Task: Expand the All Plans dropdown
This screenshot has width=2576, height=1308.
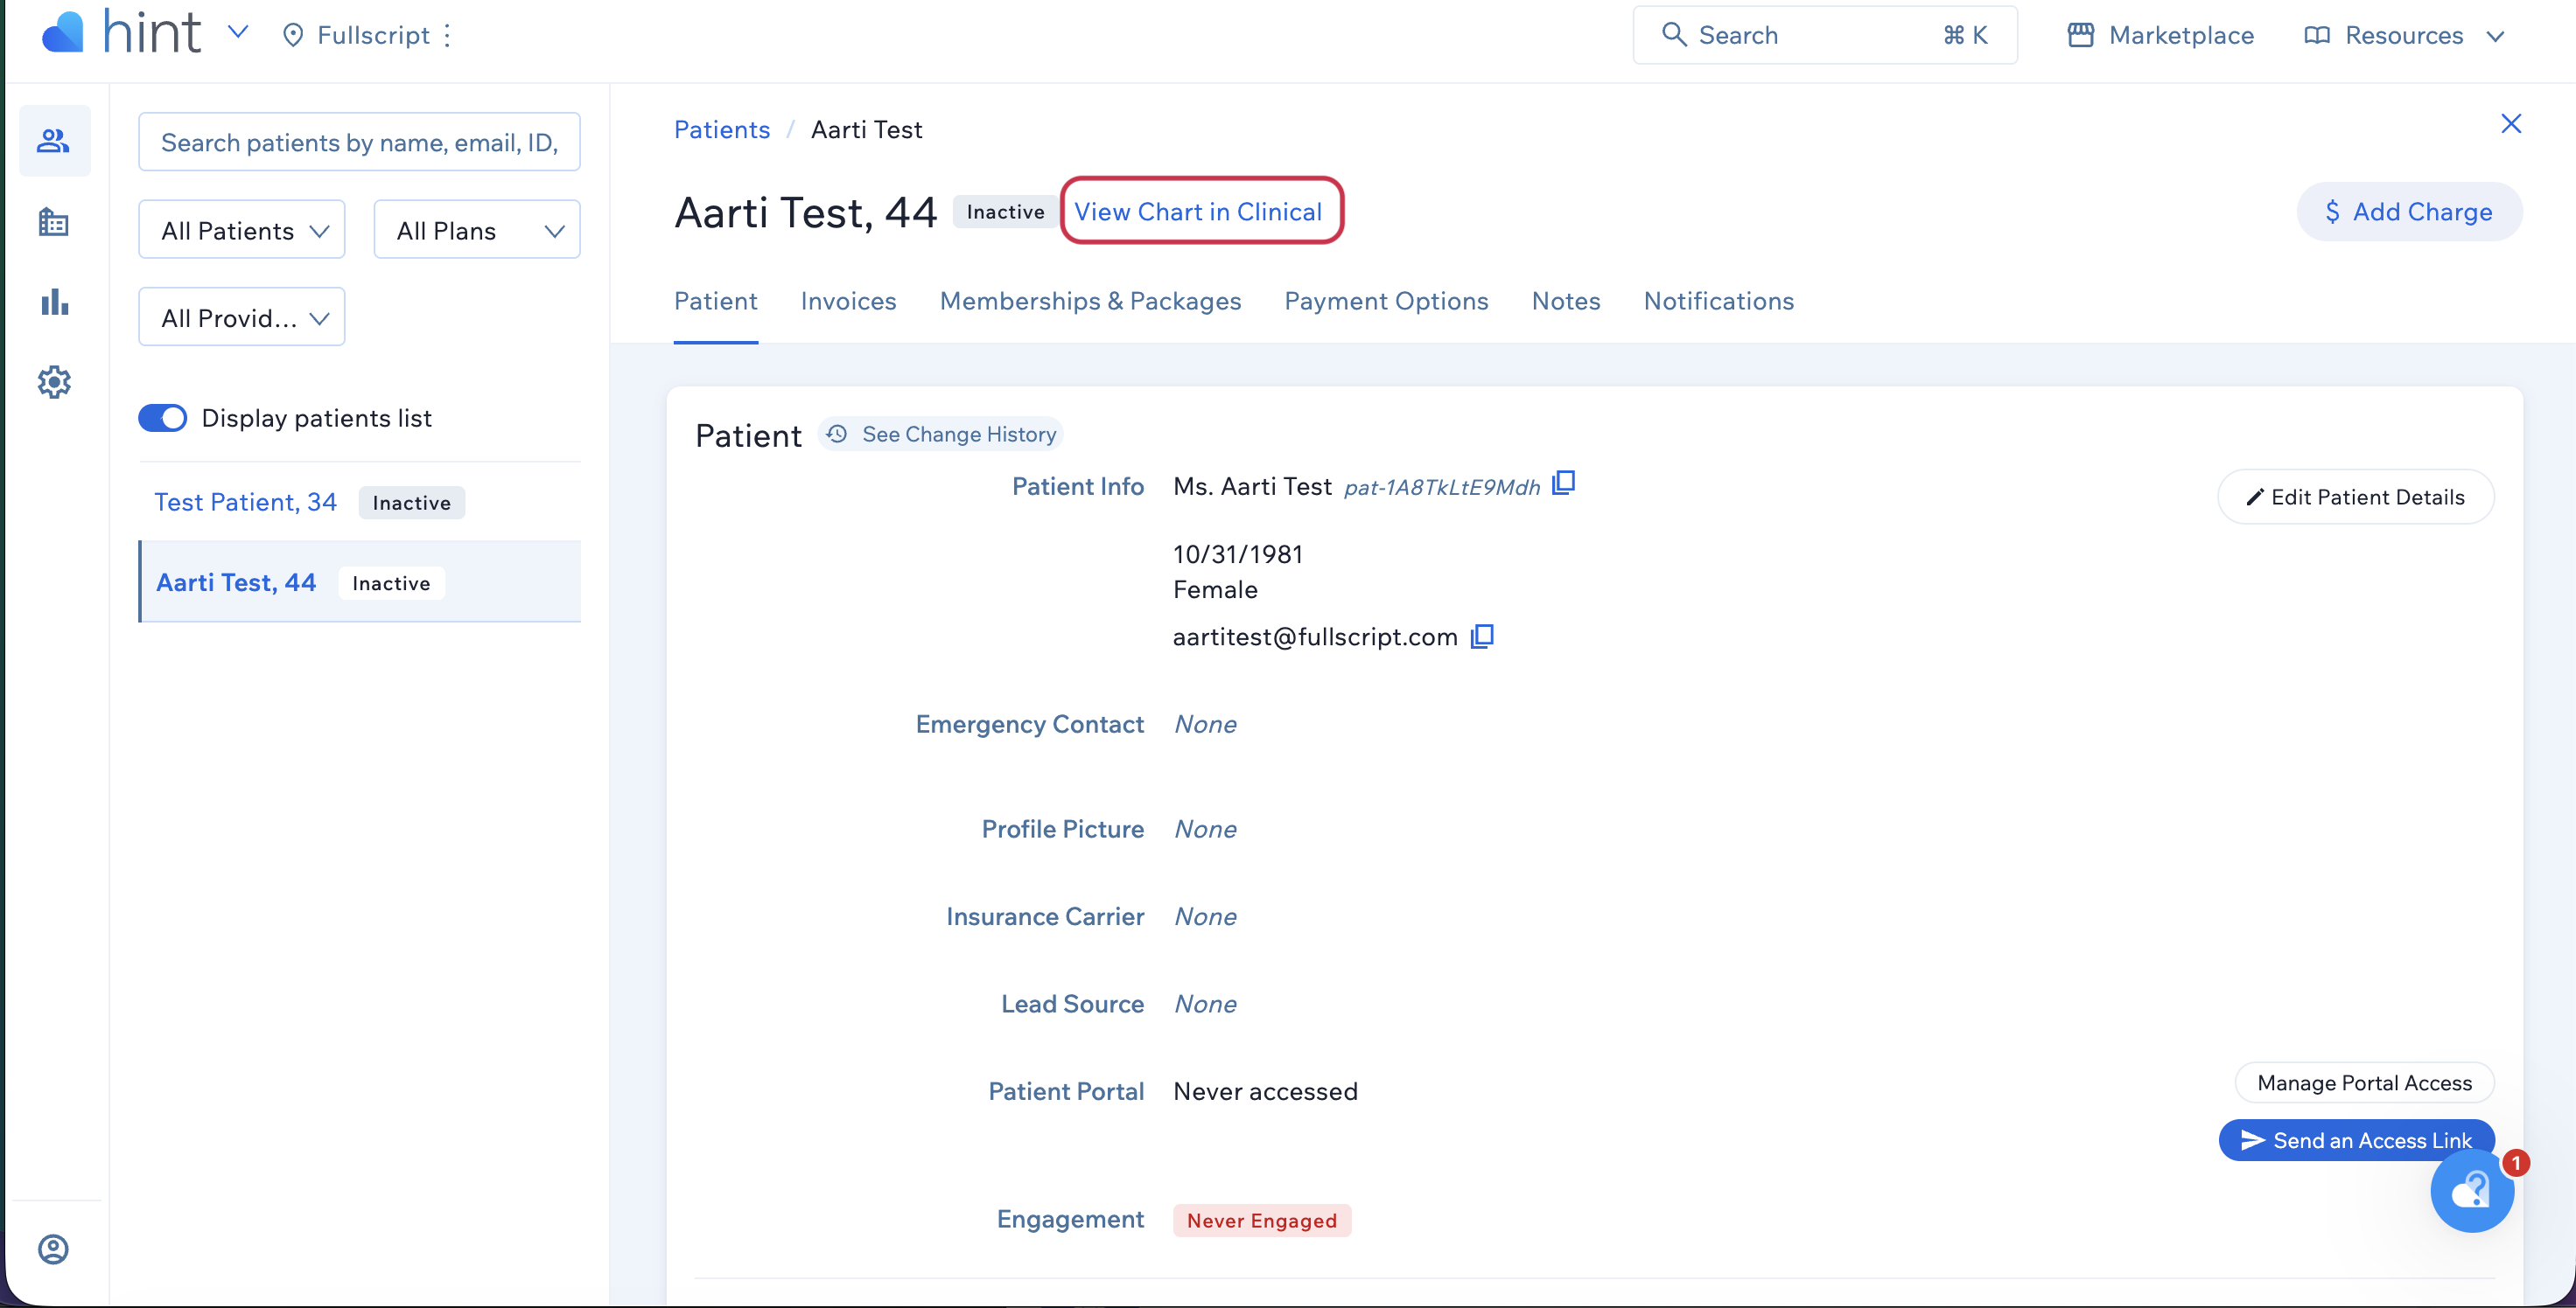Action: coord(477,230)
